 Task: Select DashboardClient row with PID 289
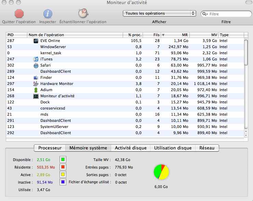tap(125, 71)
